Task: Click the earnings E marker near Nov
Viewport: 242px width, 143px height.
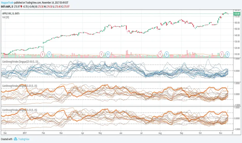Action: [222, 54]
